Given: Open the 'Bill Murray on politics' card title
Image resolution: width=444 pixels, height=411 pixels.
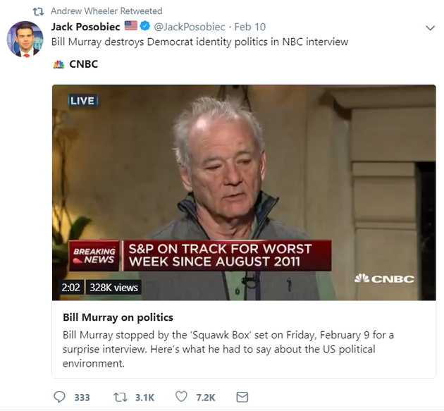Looking at the screenshot, I should tap(118, 317).
